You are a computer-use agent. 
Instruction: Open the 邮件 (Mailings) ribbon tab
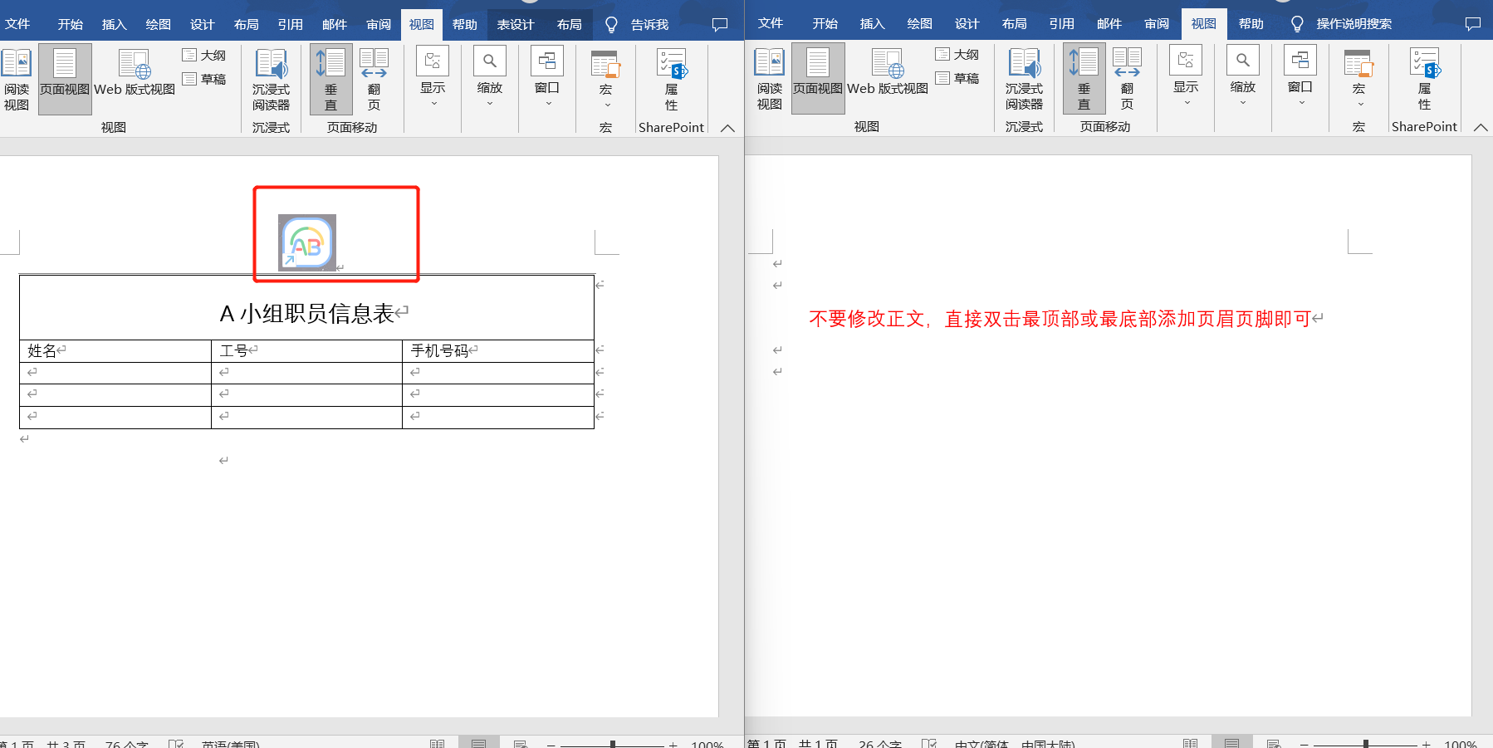(x=334, y=24)
